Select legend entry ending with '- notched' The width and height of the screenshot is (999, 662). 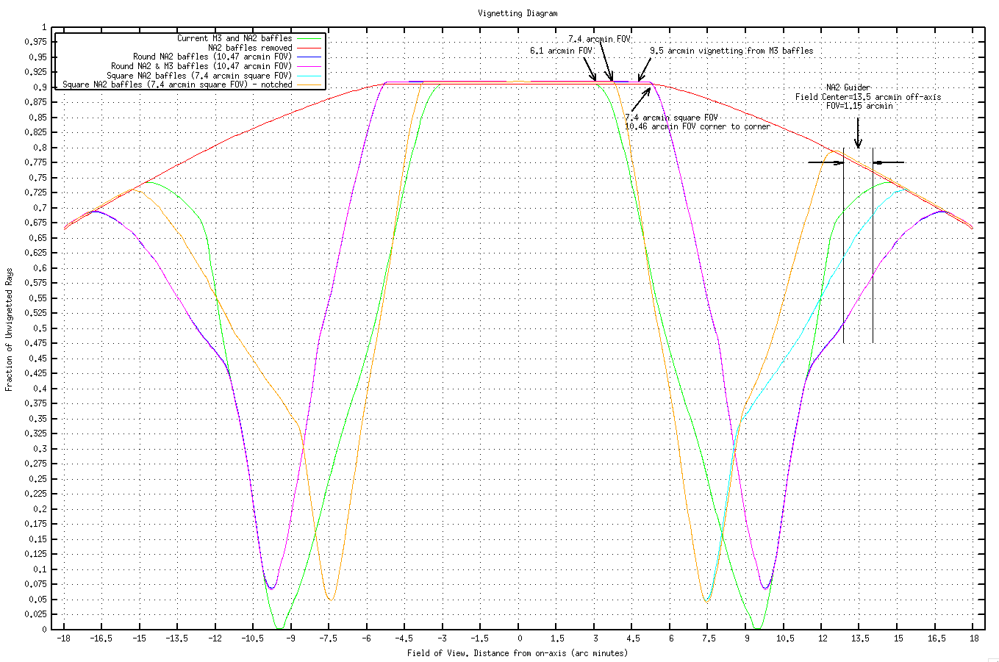(178, 84)
